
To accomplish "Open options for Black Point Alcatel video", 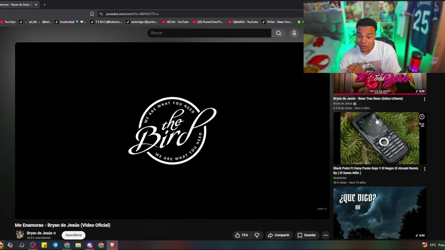I will [x=424, y=169].
